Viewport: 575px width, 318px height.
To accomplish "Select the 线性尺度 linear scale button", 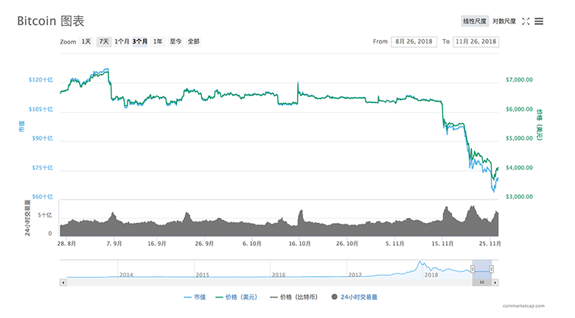I will (x=475, y=21).
